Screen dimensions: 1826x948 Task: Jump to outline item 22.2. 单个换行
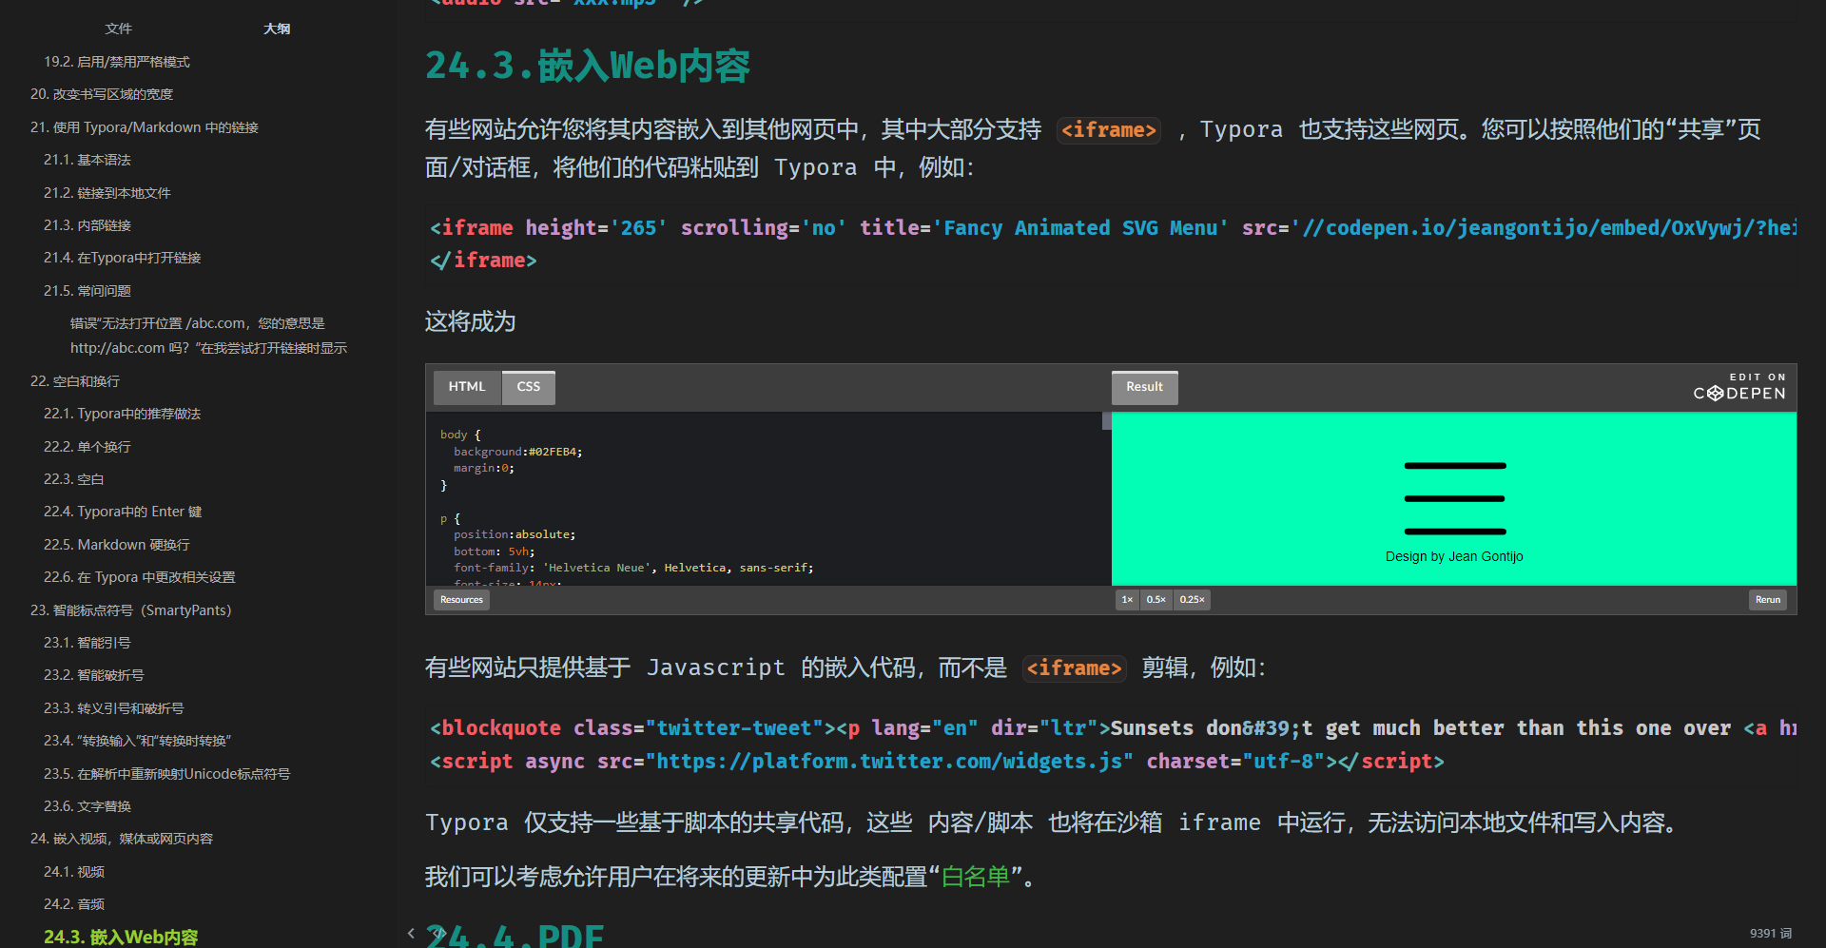[87, 447]
